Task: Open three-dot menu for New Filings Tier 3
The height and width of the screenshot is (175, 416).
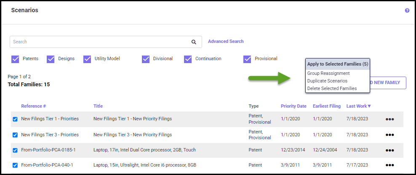Action: click(x=389, y=135)
